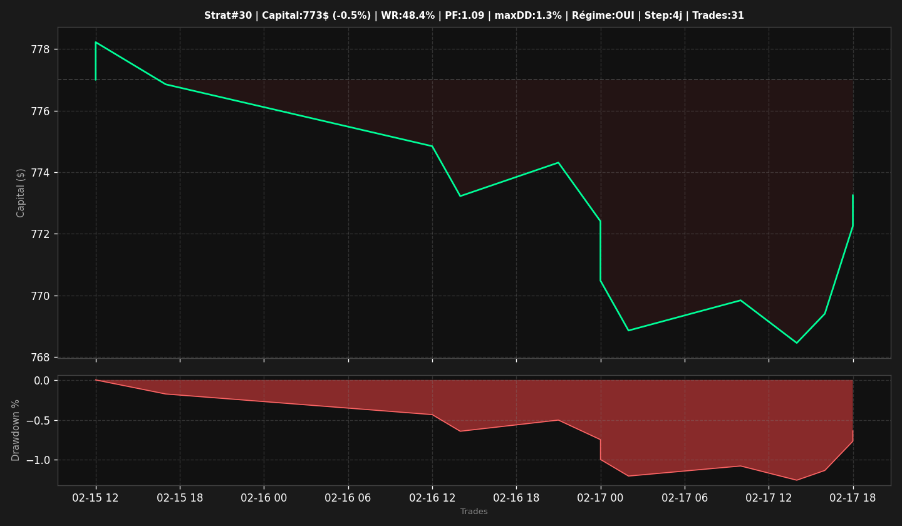Click the equity curve's first peak near 778

[x=96, y=42]
